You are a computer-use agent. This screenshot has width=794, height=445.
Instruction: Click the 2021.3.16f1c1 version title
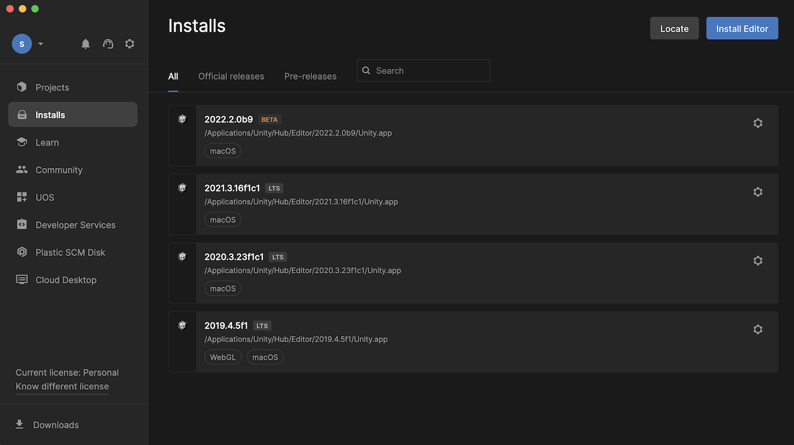(x=232, y=188)
